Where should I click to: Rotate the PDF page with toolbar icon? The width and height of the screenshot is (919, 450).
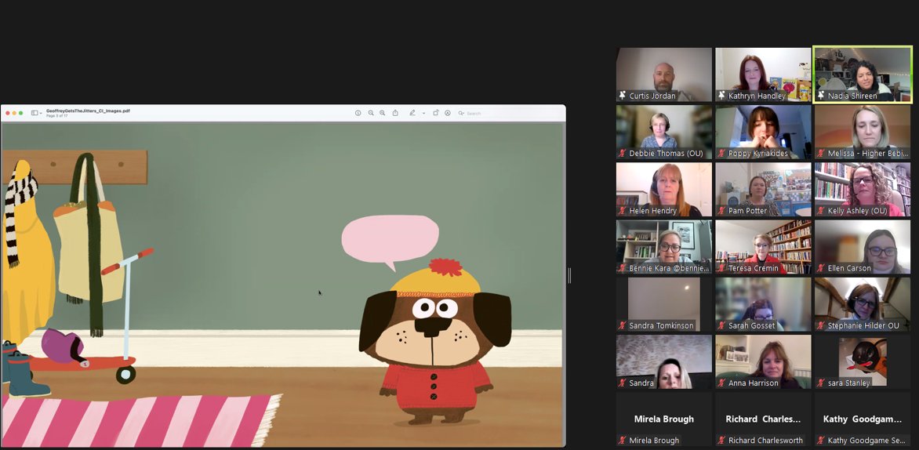(435, 113)
